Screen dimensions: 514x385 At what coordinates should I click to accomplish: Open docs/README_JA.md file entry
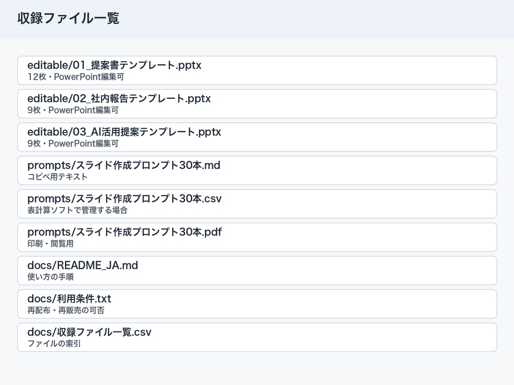pos(257,271)
